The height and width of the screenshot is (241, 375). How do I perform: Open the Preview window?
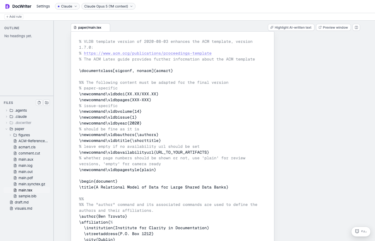tap(333, 27)
